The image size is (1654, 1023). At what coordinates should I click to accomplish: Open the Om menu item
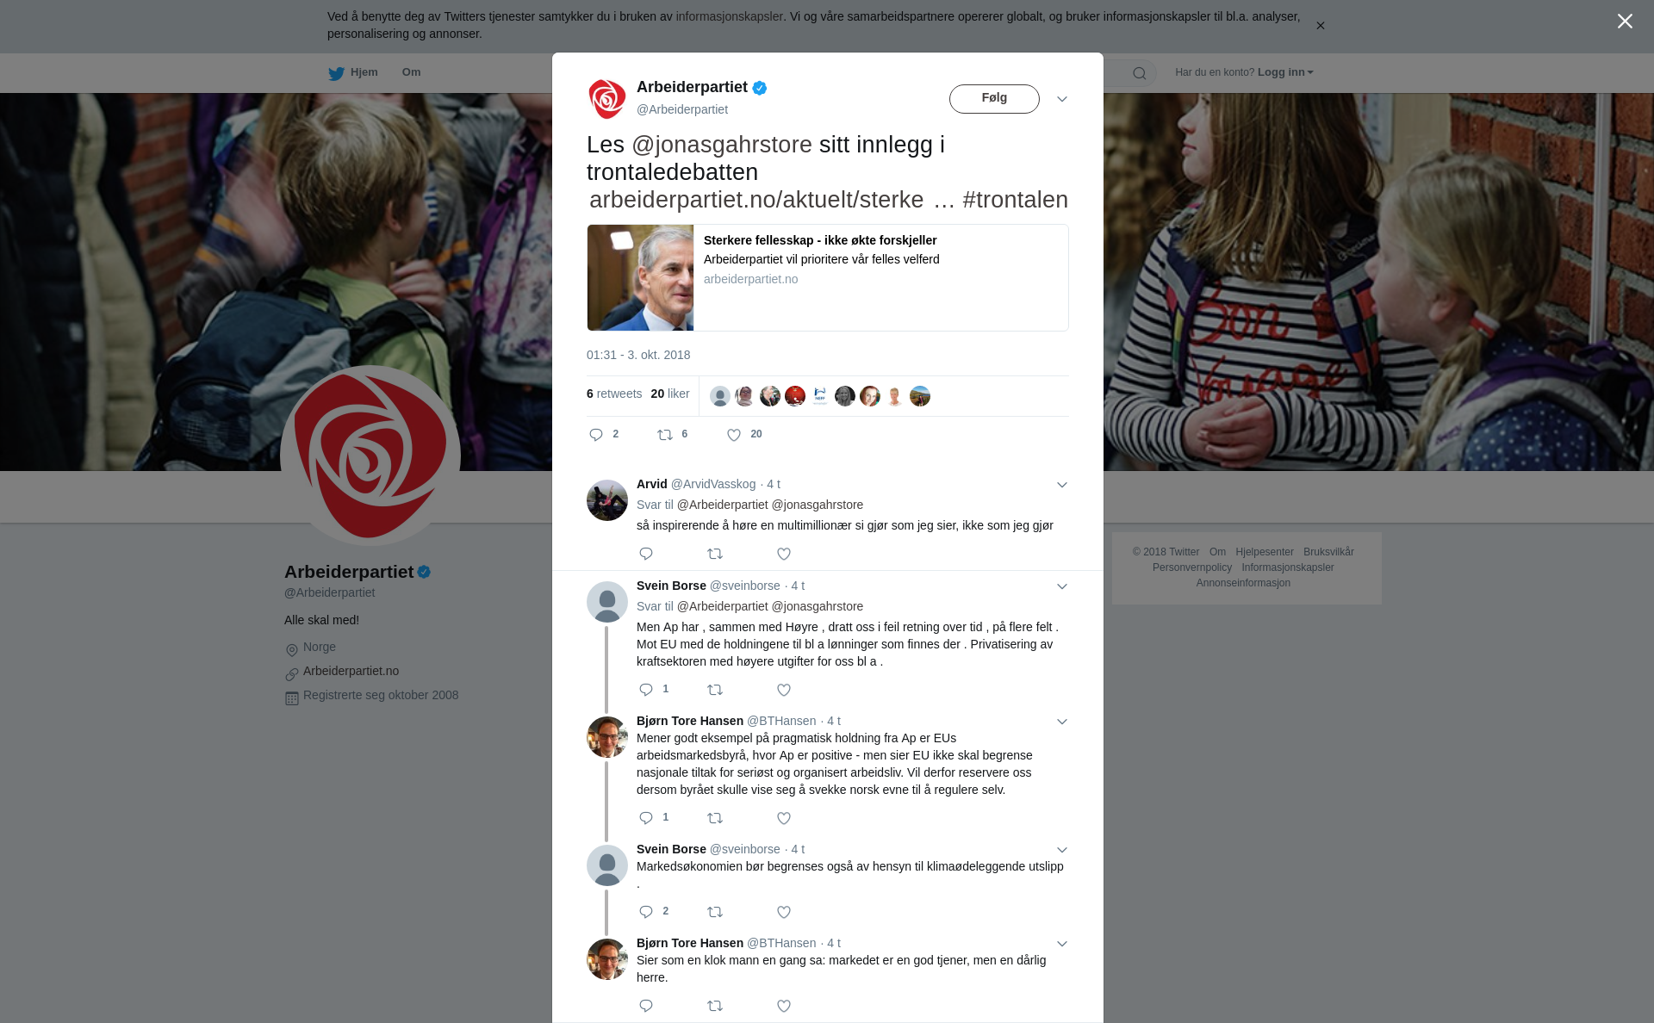411,72
